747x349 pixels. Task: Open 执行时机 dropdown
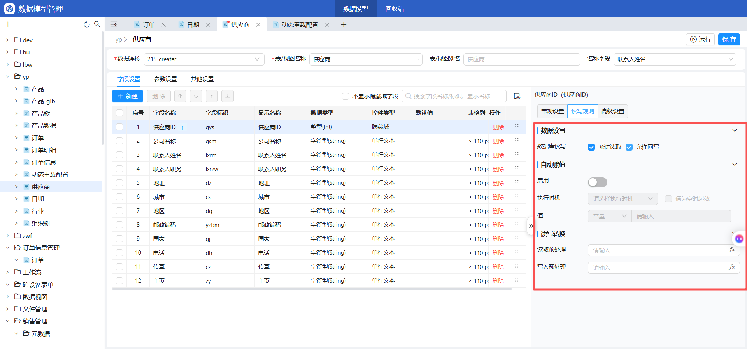(x=622, y=199)
